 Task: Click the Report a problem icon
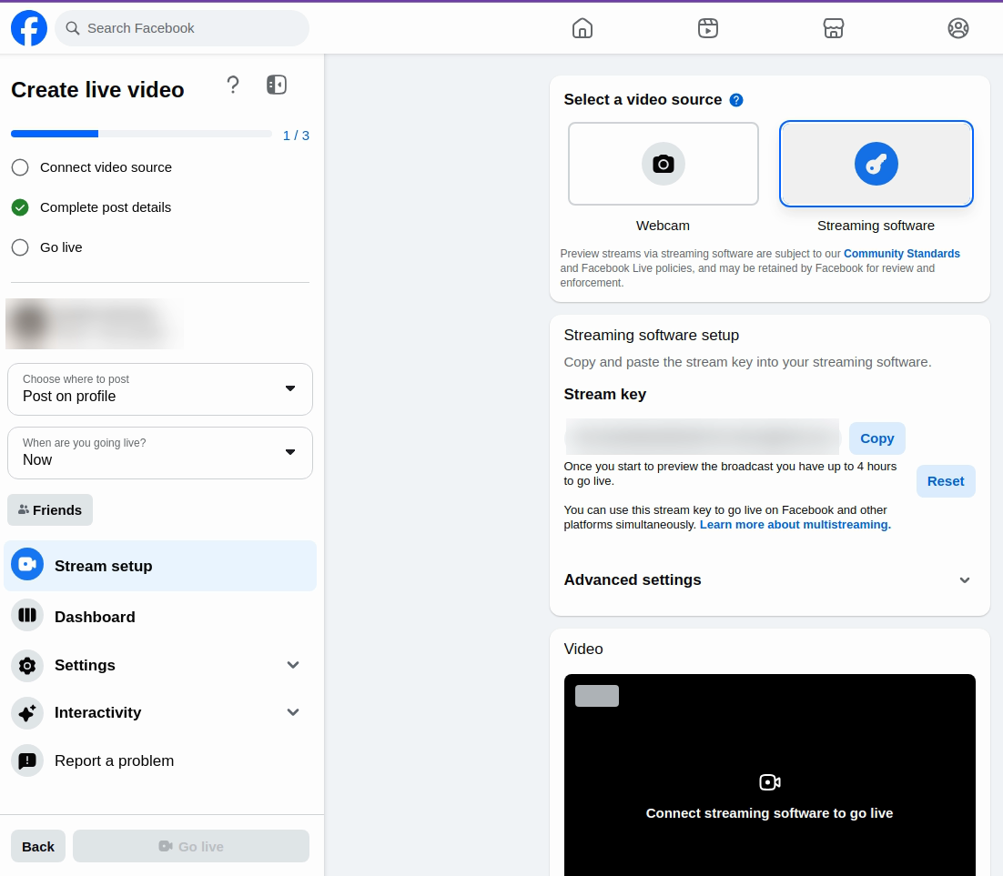coord(27,760)
